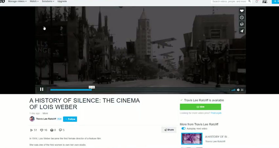
Task: Click the video title heading
Action: coord(85,104)
